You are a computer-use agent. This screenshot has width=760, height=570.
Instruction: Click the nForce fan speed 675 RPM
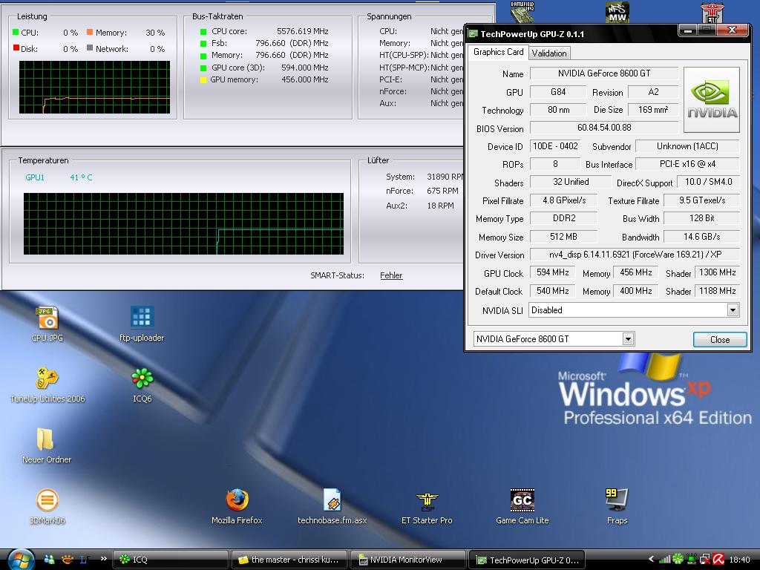[x=442, y=191]
